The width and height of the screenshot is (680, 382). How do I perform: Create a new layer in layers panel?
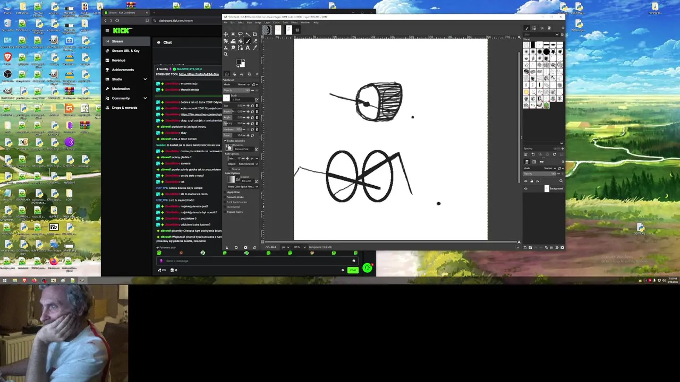point(525,248)
